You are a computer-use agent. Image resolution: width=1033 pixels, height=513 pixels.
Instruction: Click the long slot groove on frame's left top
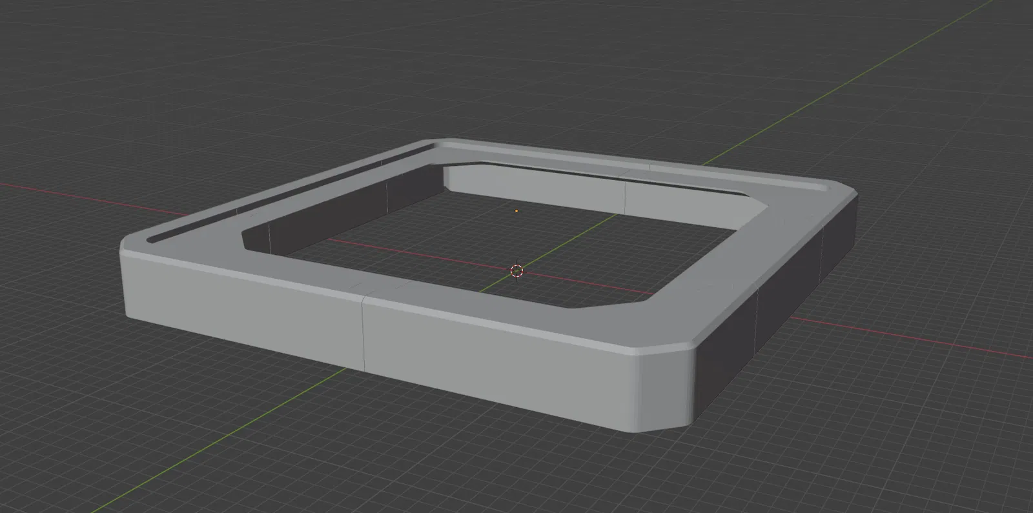point(291,191)
